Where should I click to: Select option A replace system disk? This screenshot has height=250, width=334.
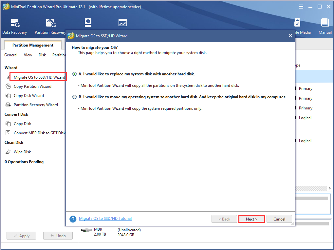point(74,74)
